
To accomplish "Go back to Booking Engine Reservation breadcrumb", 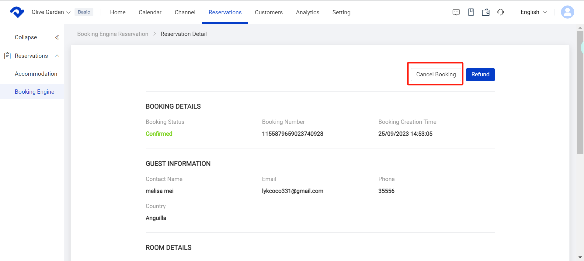I will (113, 34).
